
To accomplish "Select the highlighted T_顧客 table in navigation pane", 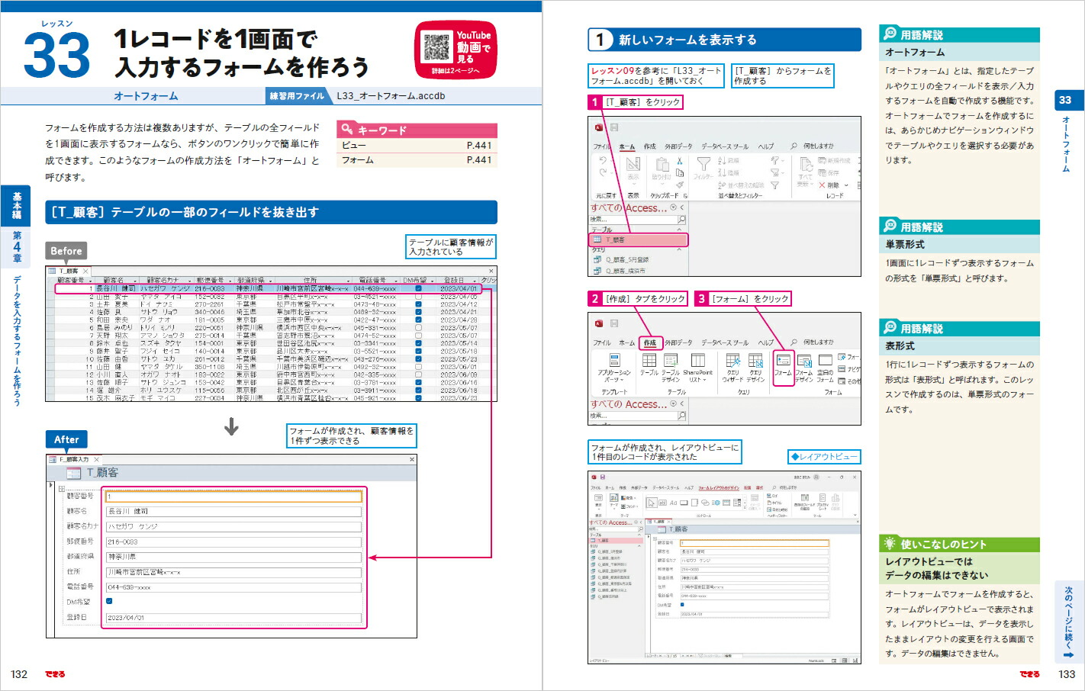I will [639, 240].
